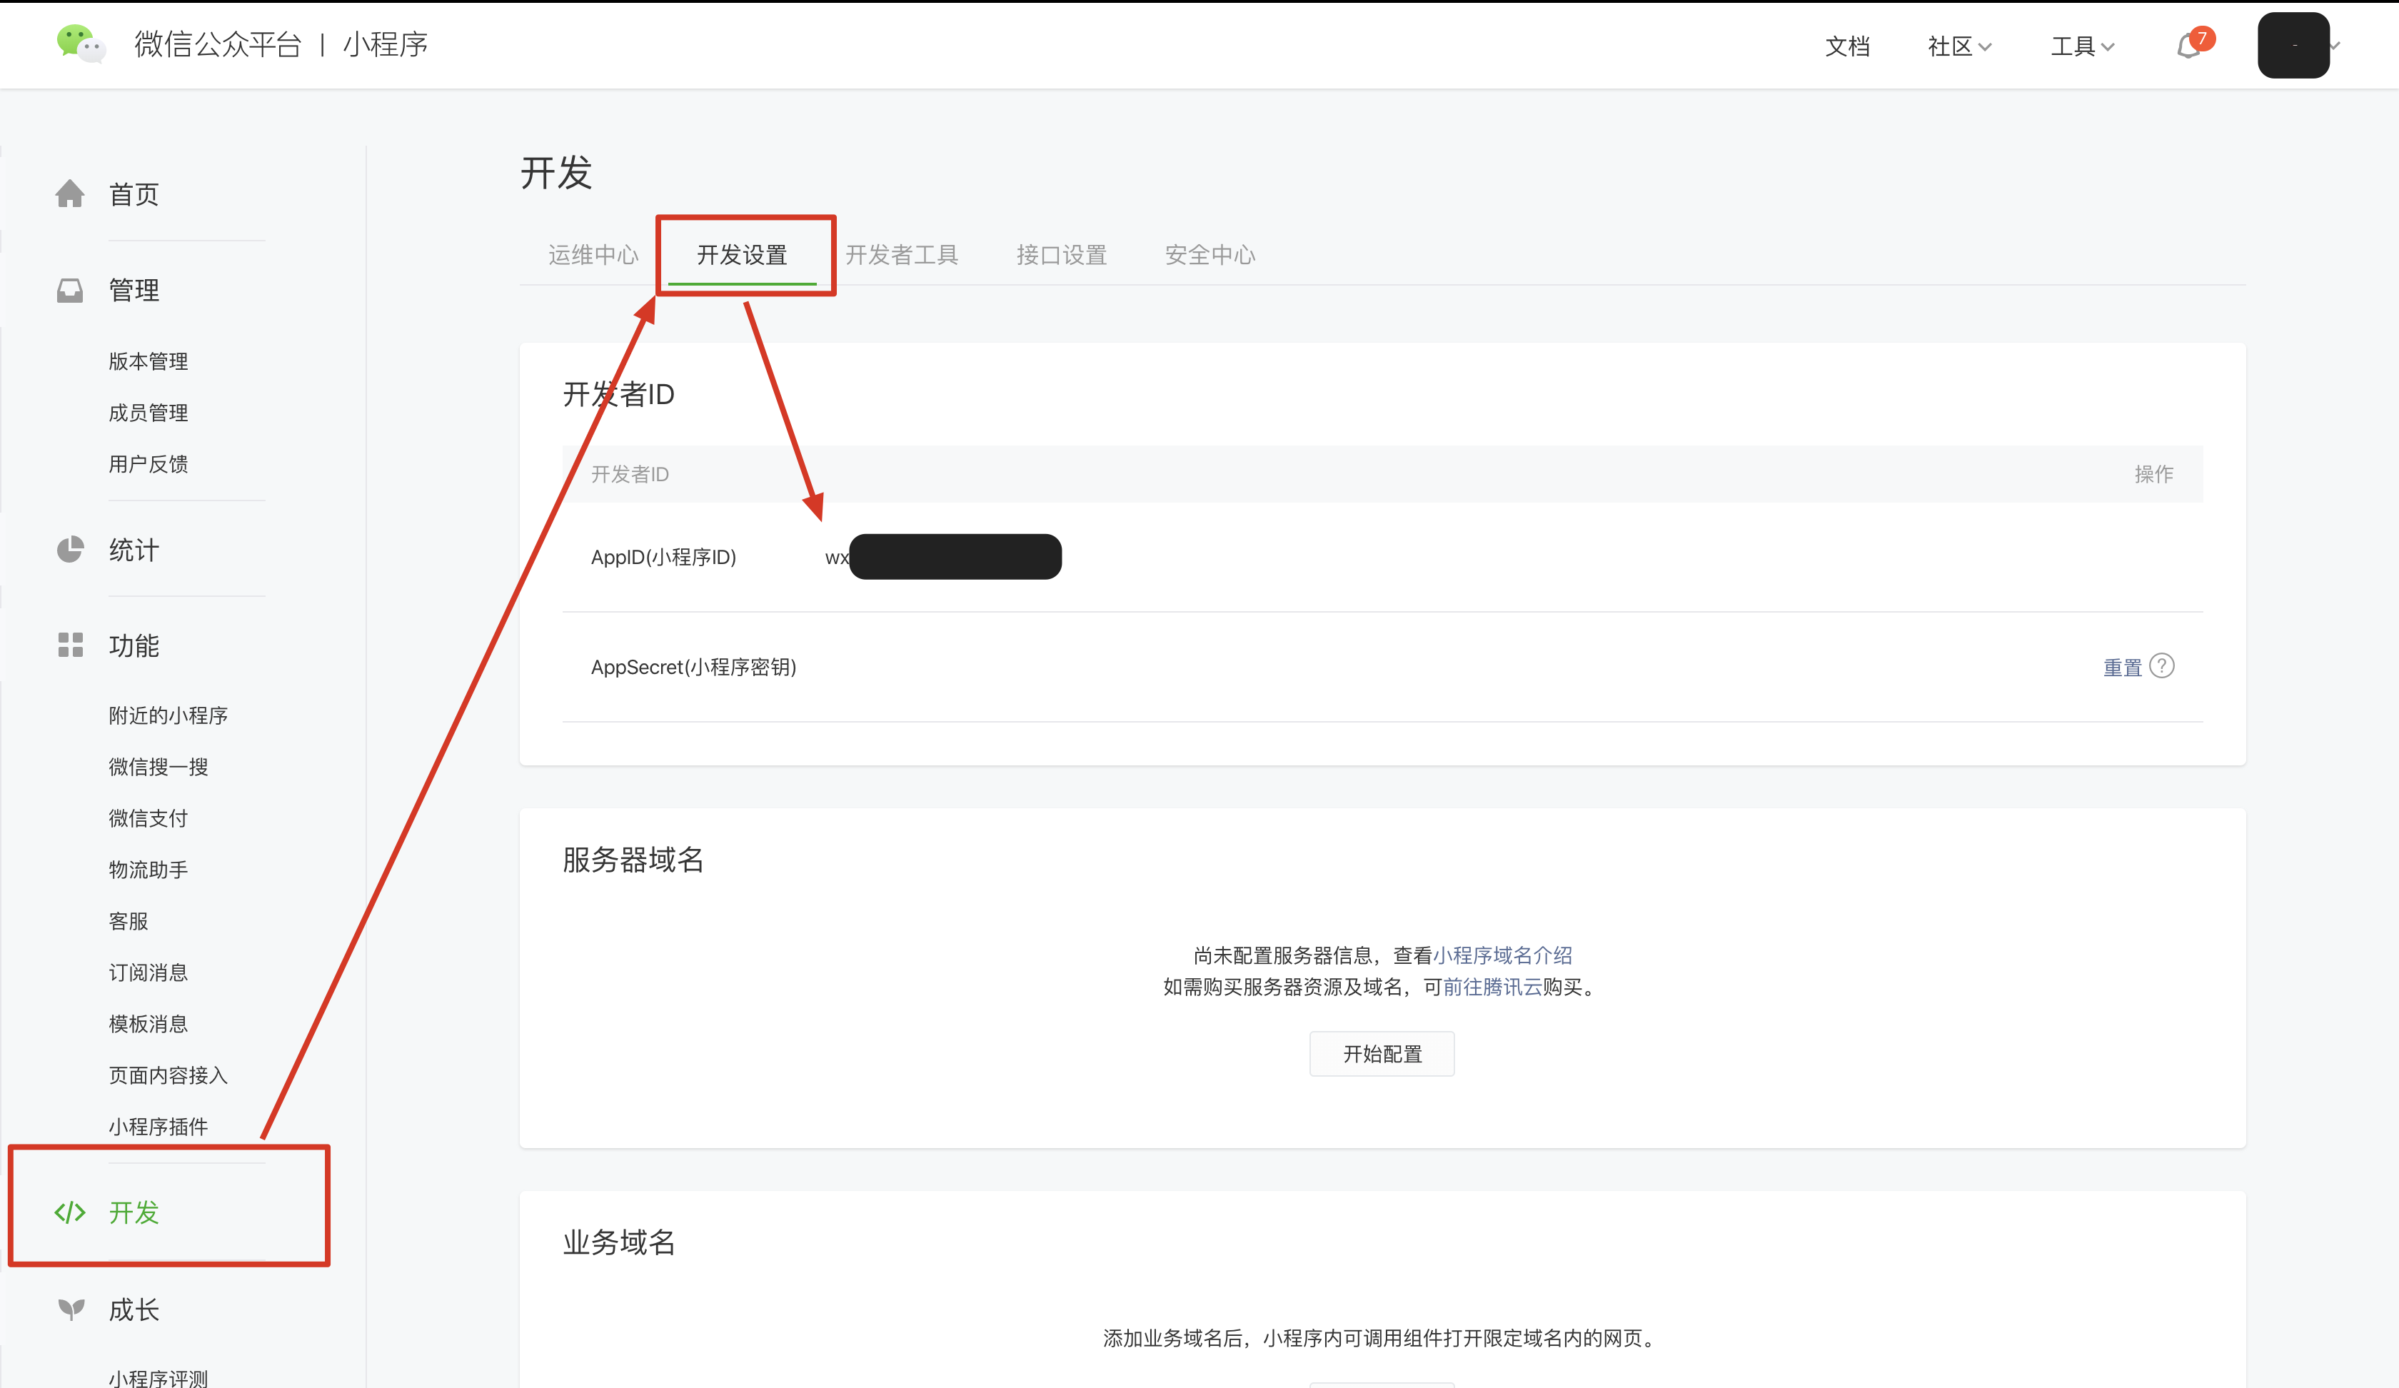Click the help question mark beside 重置
This screenshot has width=2399, height=1388.
2162,665
